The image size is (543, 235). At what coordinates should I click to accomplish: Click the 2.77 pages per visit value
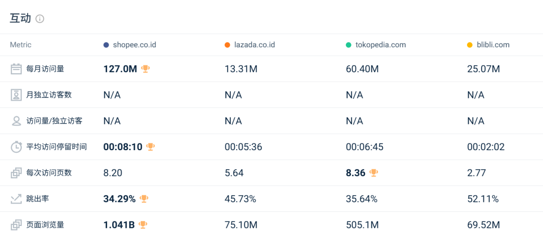pos(477,173)
